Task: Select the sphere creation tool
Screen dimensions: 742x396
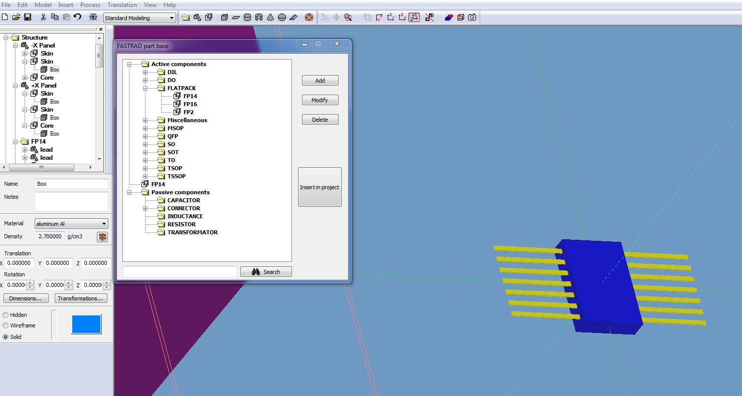Action: 282,18
